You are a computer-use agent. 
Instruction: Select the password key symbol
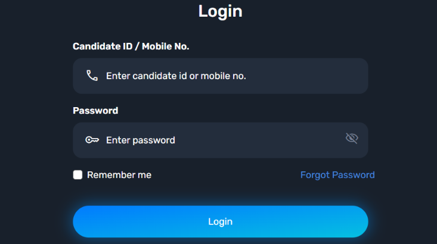pos(92,140)
